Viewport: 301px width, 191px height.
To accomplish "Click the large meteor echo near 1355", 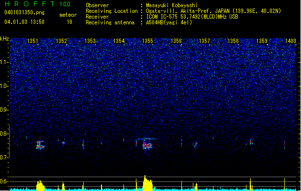I will [147, 146].
